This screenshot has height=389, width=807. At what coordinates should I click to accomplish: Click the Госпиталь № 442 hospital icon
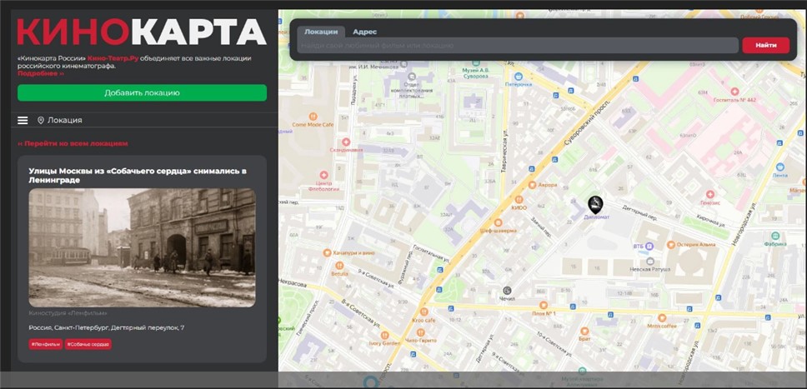tap(734, 91)
